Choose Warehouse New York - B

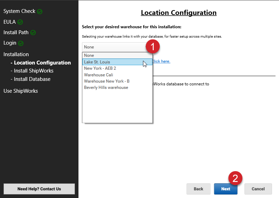117,81
